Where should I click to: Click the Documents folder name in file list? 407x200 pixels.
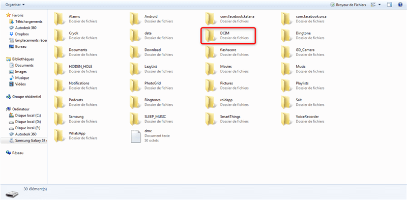tap(78, 50)
